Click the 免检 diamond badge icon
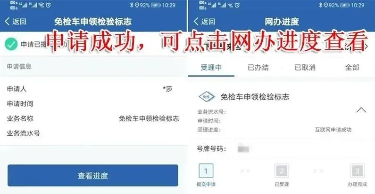Screen dimensions: 375x194 tap(207, 97)
